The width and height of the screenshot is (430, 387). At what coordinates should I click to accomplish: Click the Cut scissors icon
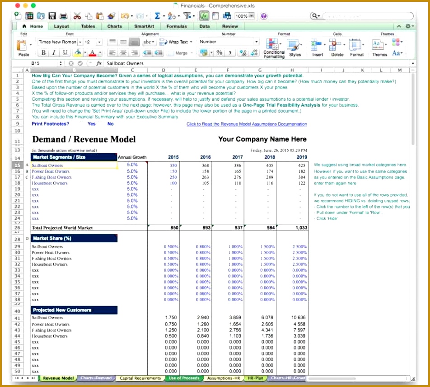pyautogui.click(x=77, y=16)
